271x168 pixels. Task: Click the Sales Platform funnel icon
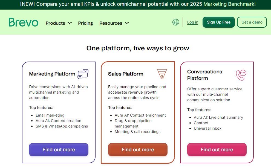(162, 74)
